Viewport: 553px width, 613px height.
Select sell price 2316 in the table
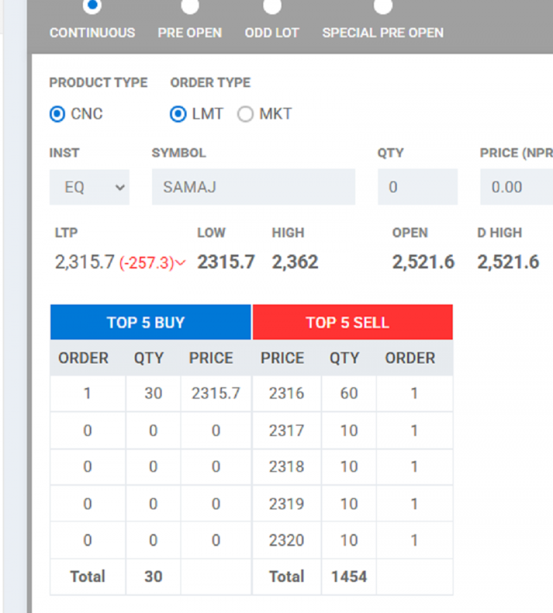click(286, 393)
